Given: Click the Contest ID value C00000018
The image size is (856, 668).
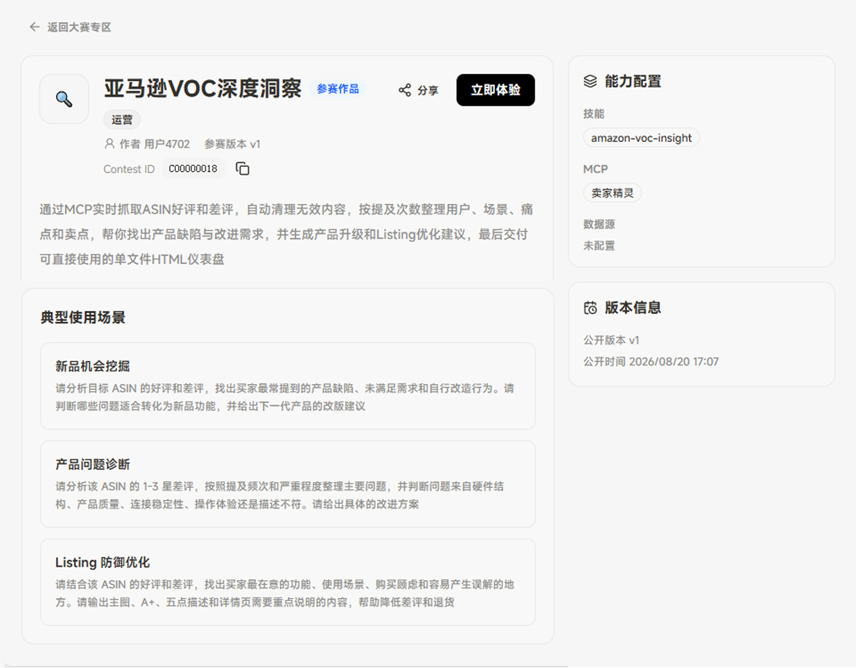Looking at the screenshot, I should (x=193, y=169).
